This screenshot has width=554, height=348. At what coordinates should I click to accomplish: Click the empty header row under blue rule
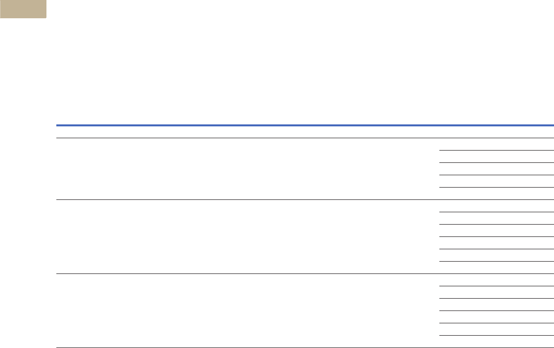click(x=305, y=132)
